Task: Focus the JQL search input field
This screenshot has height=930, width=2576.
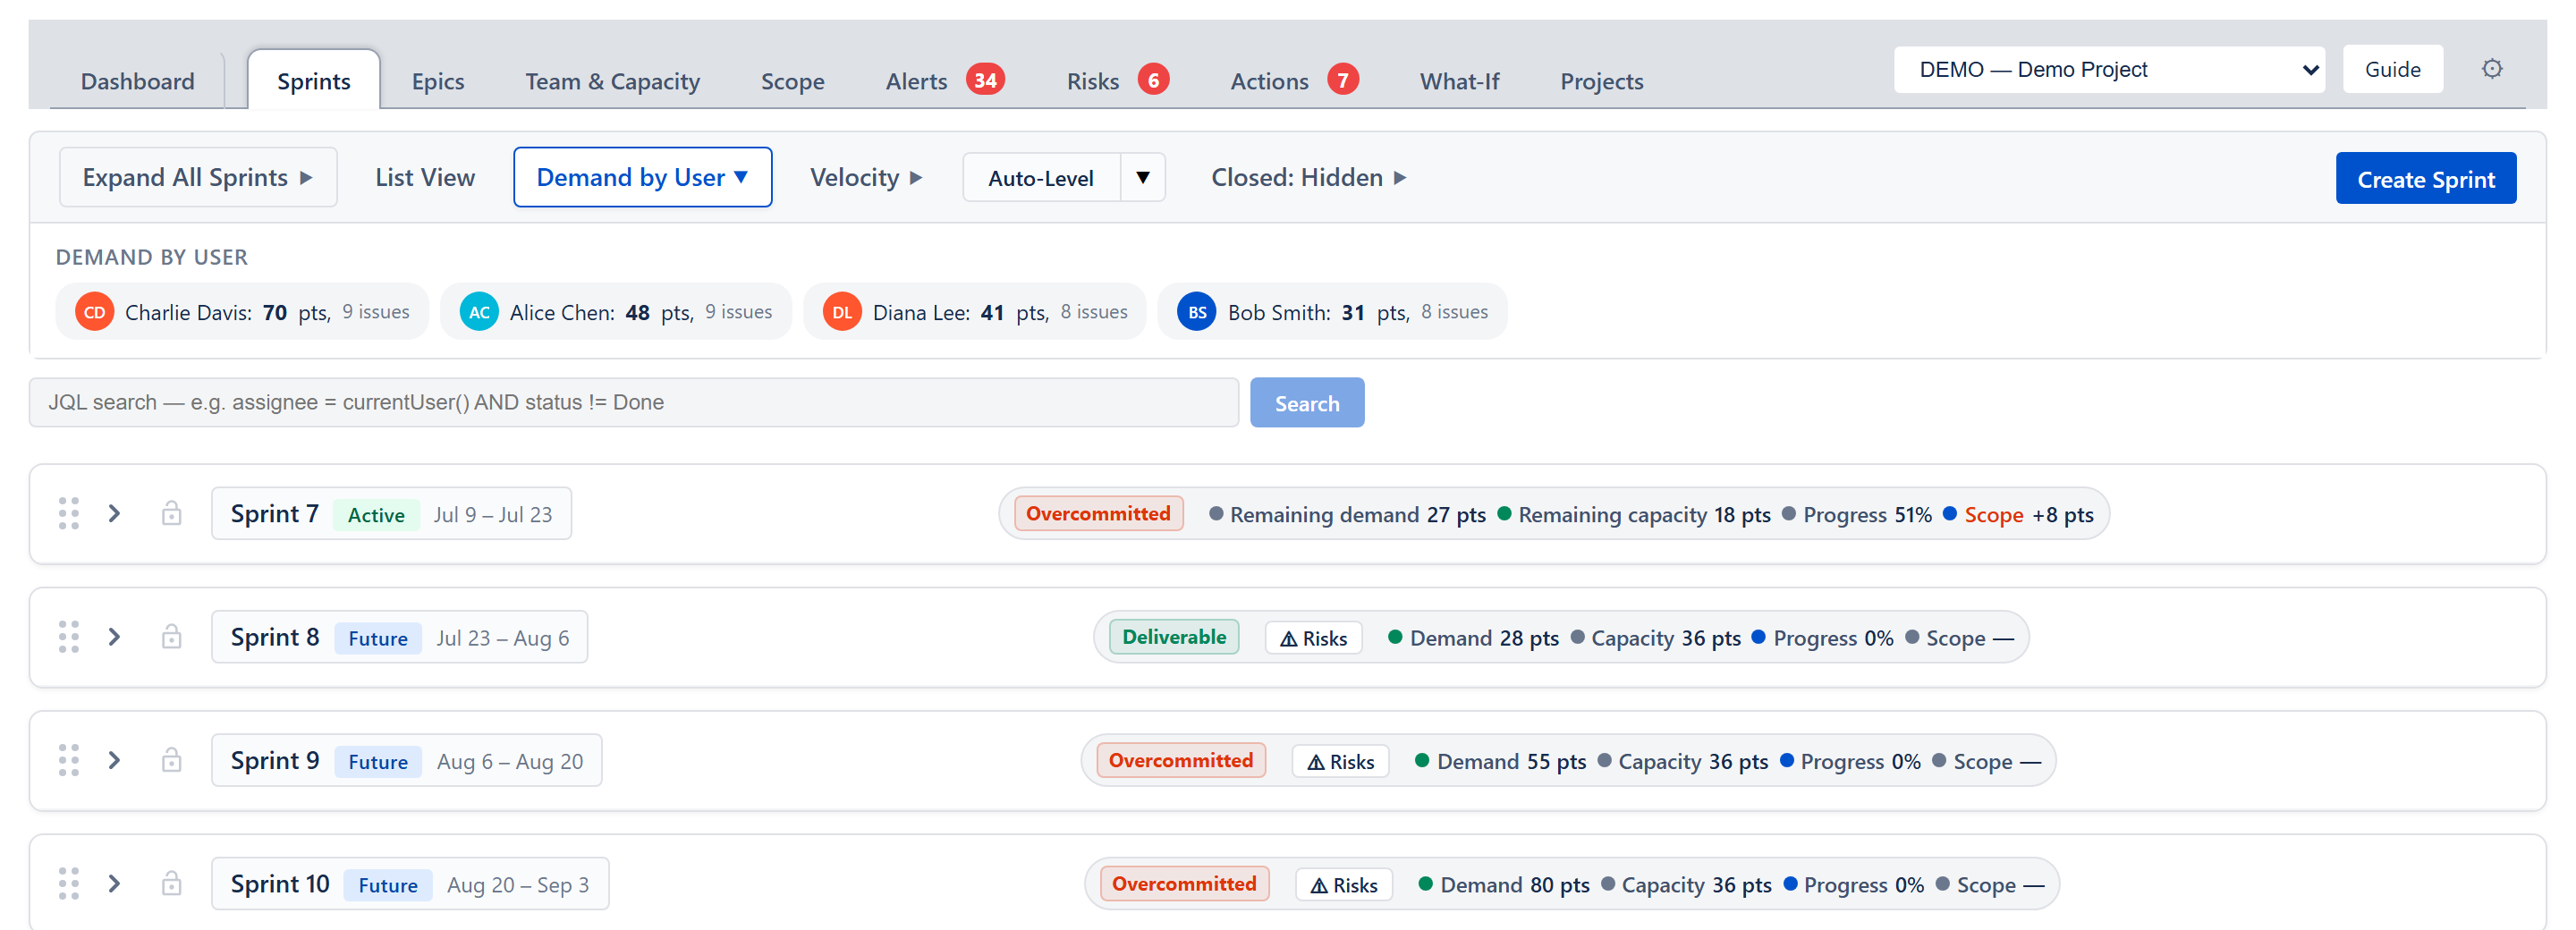Action: [x=634, y=402]
